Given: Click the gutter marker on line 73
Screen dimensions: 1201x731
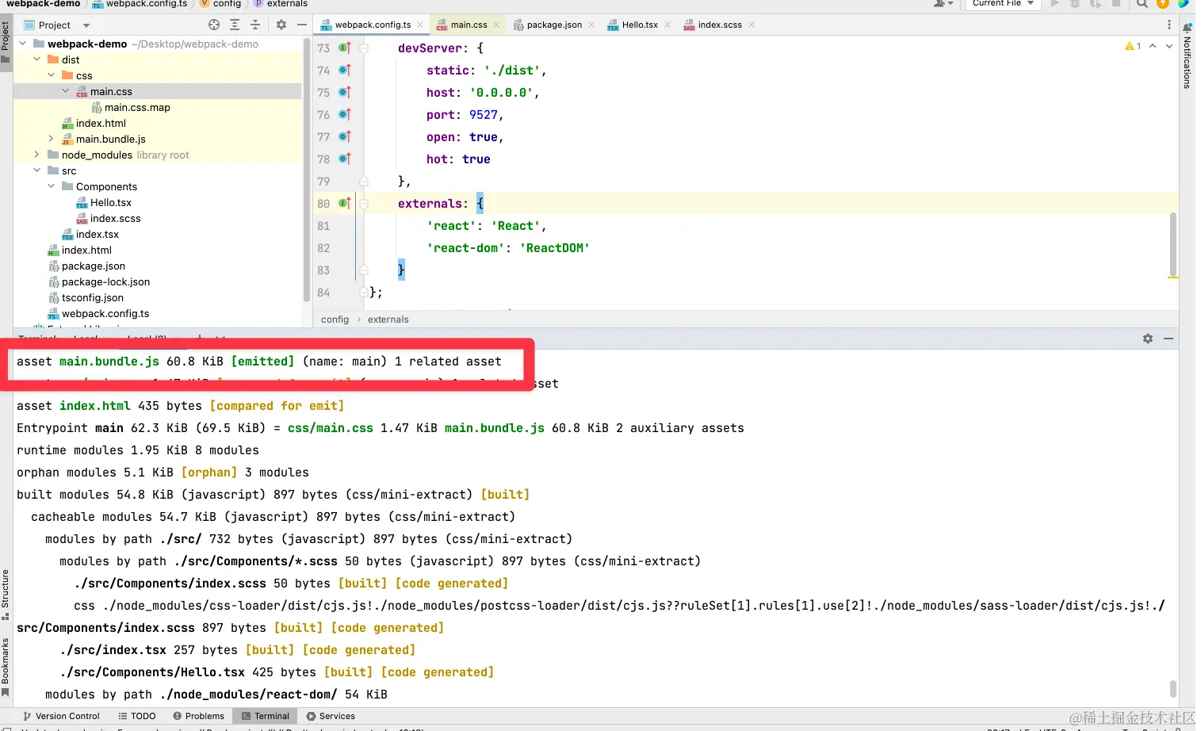Looking at the screenshot, I should click(x=345, y=48).
